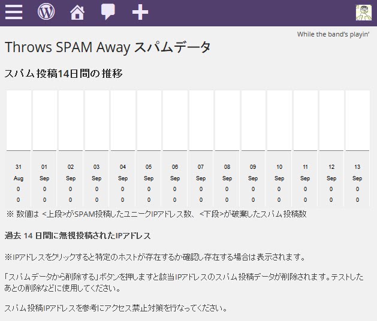
Task: Open the user avatar profile
Action: [364, 13]
